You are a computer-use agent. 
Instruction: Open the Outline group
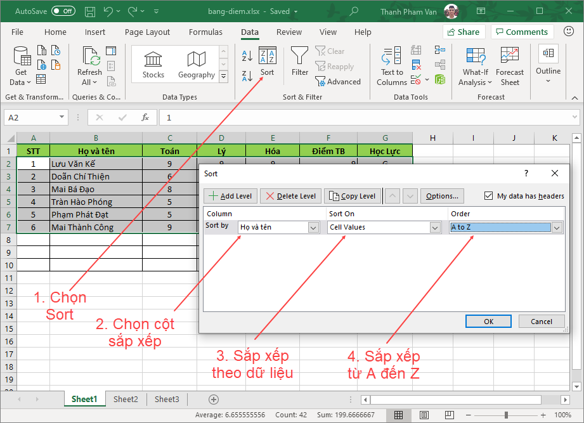pyautogui.click(x=548, y=64)
